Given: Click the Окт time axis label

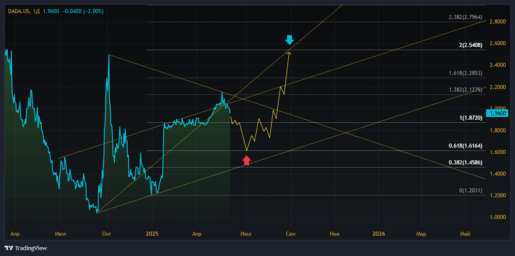Looking at the screenshot, I should [x=107, y=234].
